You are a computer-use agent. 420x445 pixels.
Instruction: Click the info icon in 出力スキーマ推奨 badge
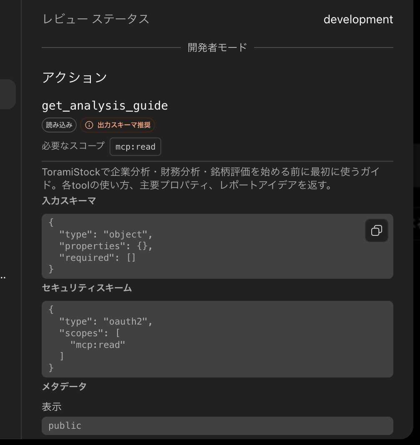(89, 125)
